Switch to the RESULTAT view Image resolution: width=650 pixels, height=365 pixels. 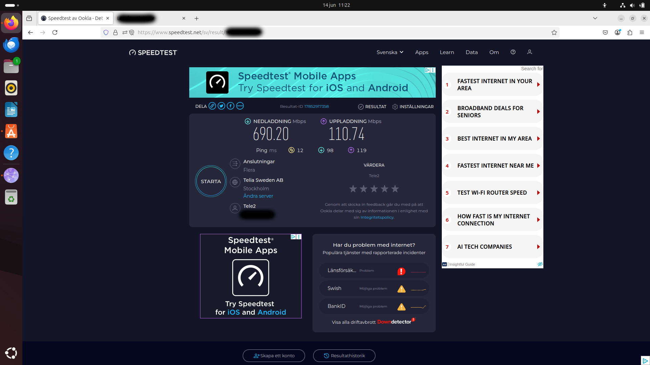372,107
